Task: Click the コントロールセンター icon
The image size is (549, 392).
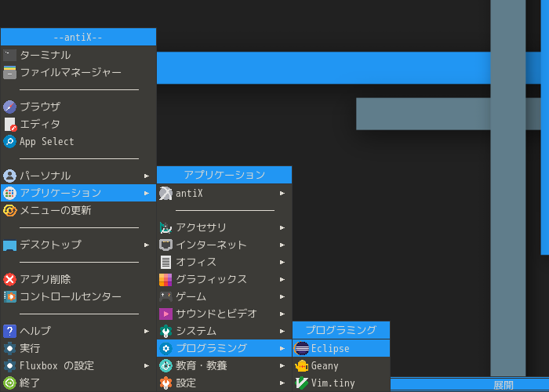Action: click(x=9, y=297)
